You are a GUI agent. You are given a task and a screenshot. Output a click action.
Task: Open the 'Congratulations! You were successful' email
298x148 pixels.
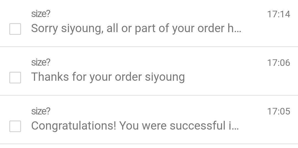135,126
